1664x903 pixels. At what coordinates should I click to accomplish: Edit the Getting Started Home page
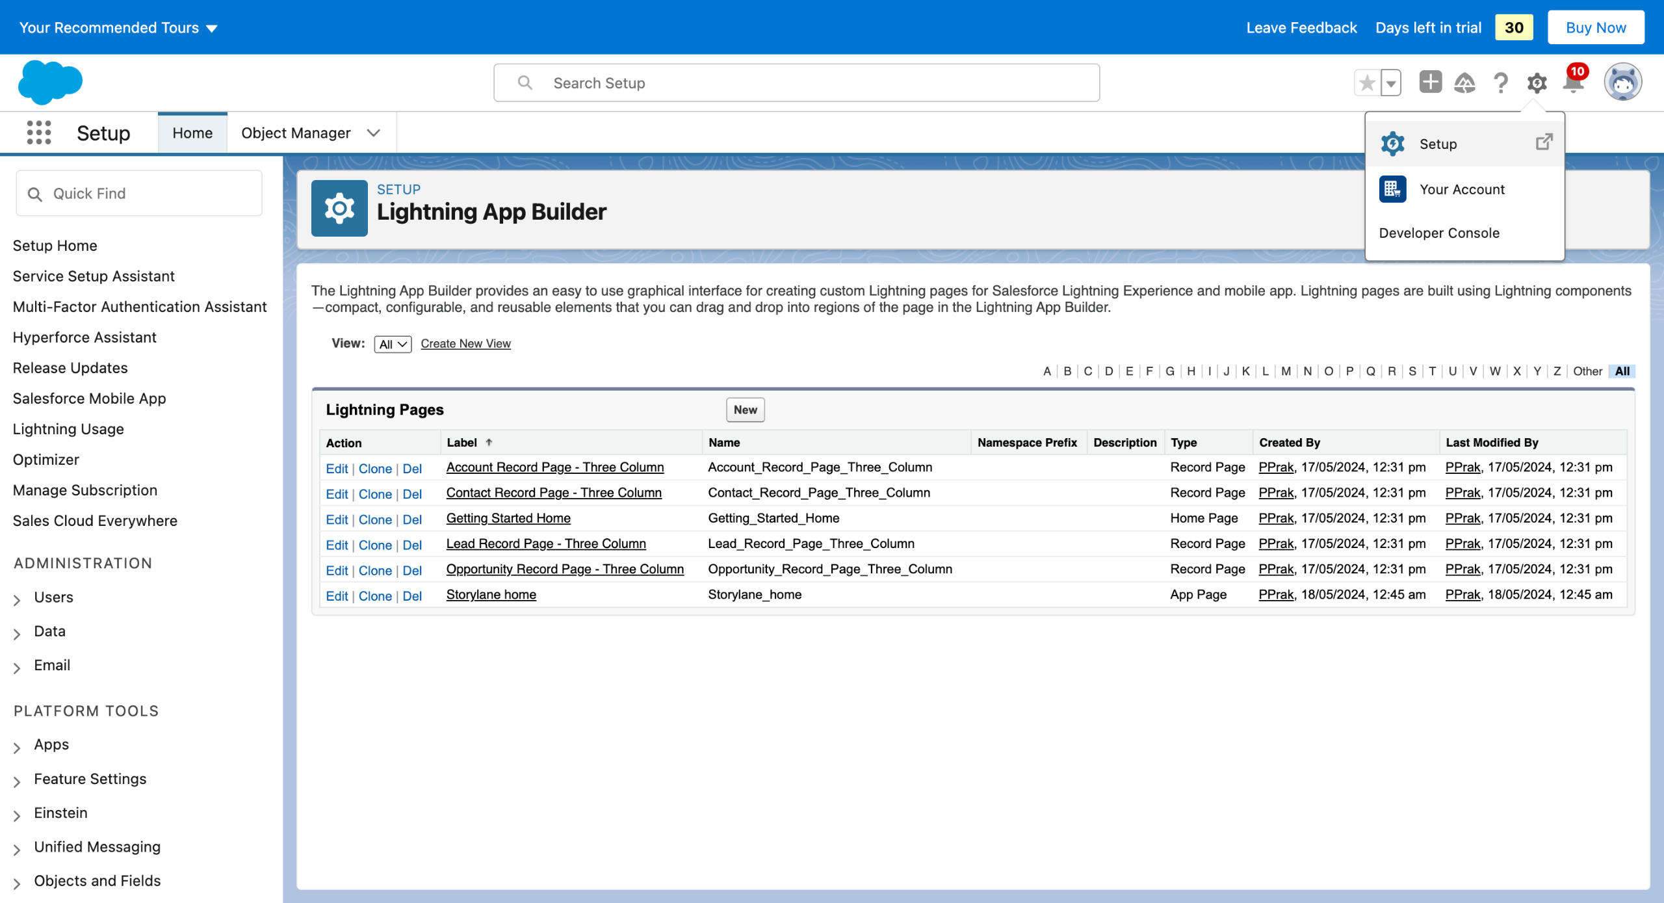click(337, 519)
